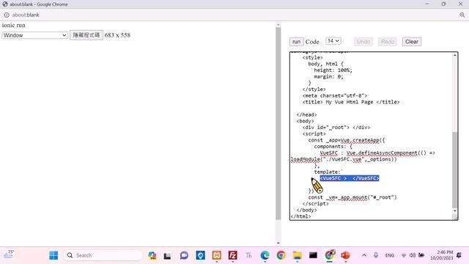Viewport: 469px width, 264px height.
Task: Click the volume speaker tray icon
Action: 413,255
